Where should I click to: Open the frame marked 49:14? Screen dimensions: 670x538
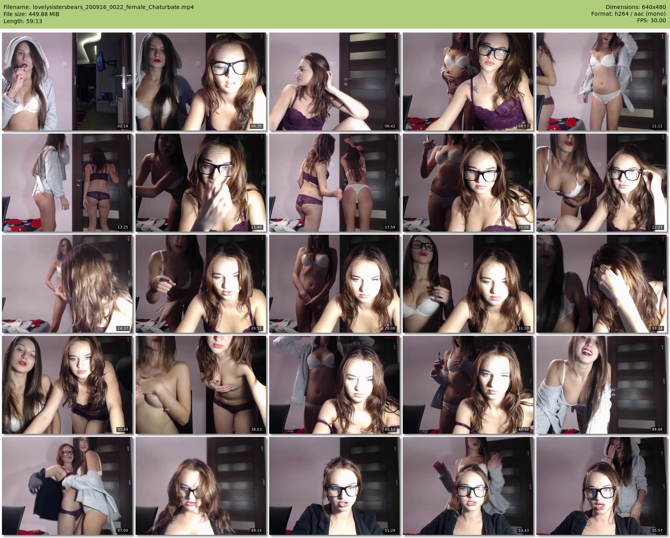(x=201, y=486)
